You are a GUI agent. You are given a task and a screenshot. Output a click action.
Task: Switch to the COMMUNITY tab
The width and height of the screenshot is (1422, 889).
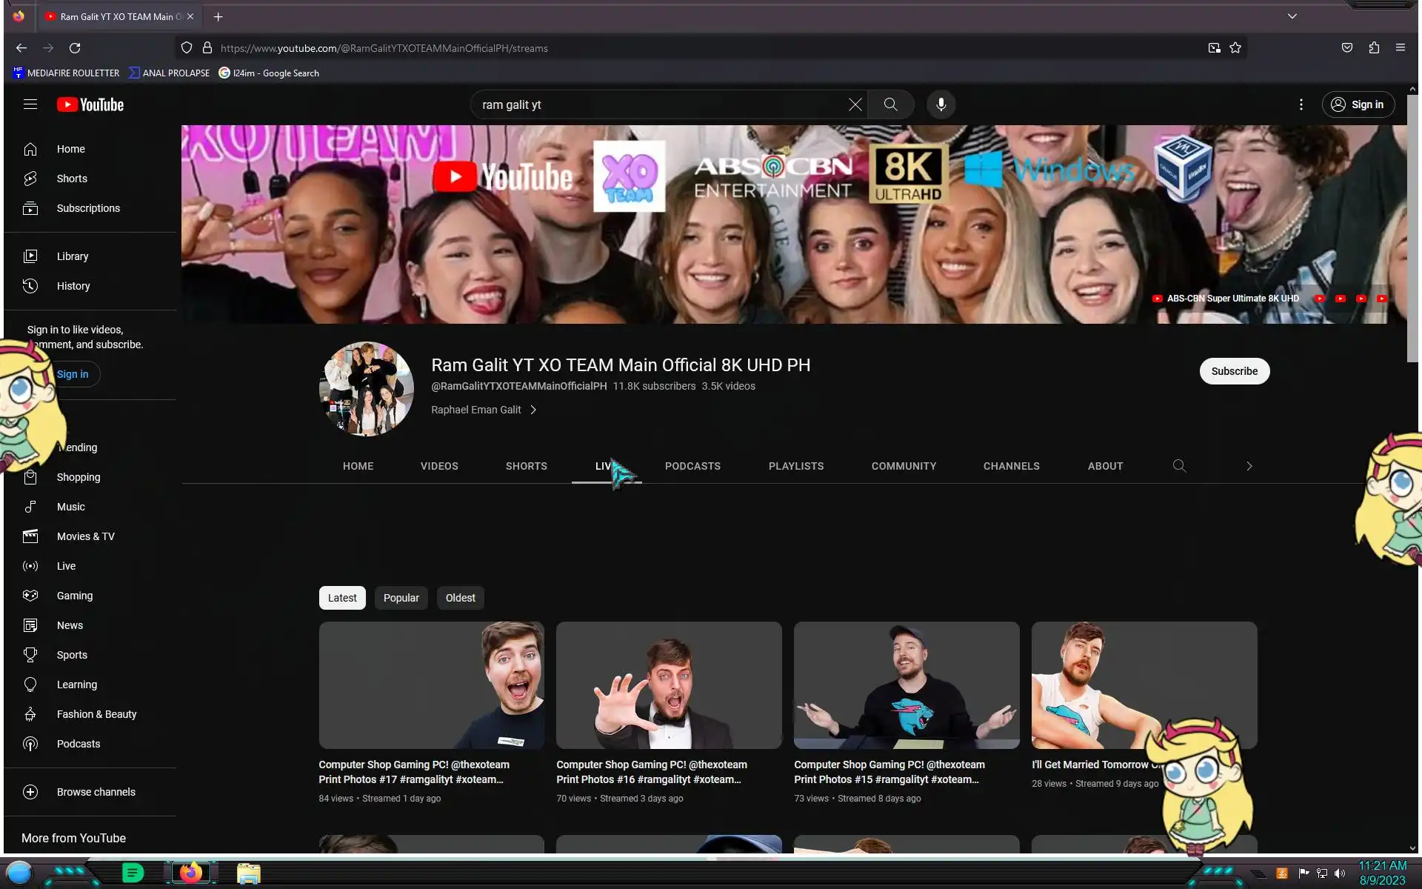coord(904,466)
